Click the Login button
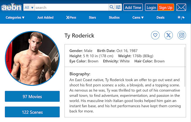Image resolution: width=191 pixels, height=122 pixels. (151, 7)
